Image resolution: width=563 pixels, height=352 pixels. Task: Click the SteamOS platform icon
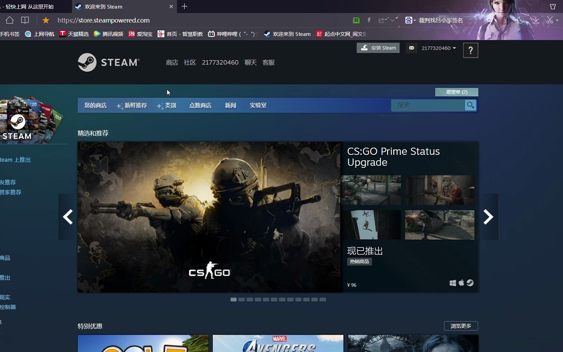pyautogui.click(x=470, y=283)
